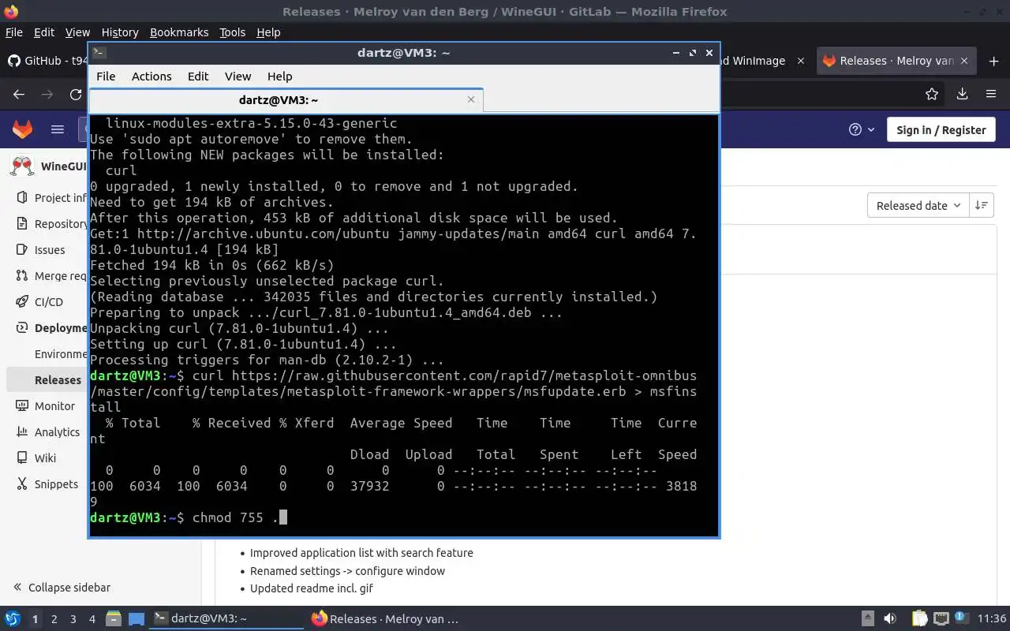Select Firefox Releases window in the taskbar
1010x631 pixels.
click(385, 619)
